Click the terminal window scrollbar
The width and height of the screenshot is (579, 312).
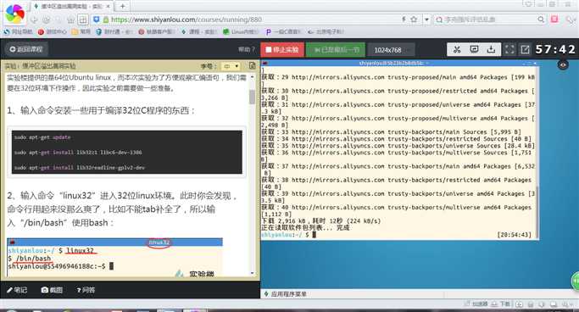pyautogui.click(x=537, y=212)
